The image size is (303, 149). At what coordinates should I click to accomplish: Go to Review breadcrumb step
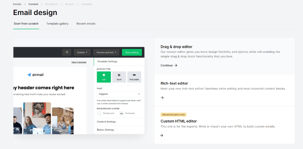[70, 4]
